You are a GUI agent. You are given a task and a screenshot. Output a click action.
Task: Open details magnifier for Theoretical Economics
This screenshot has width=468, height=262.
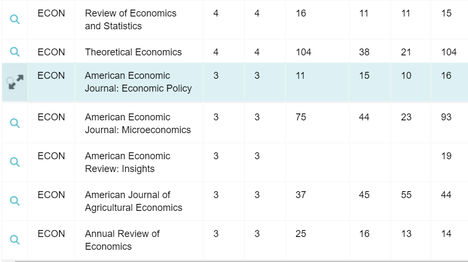coord(15,52)
